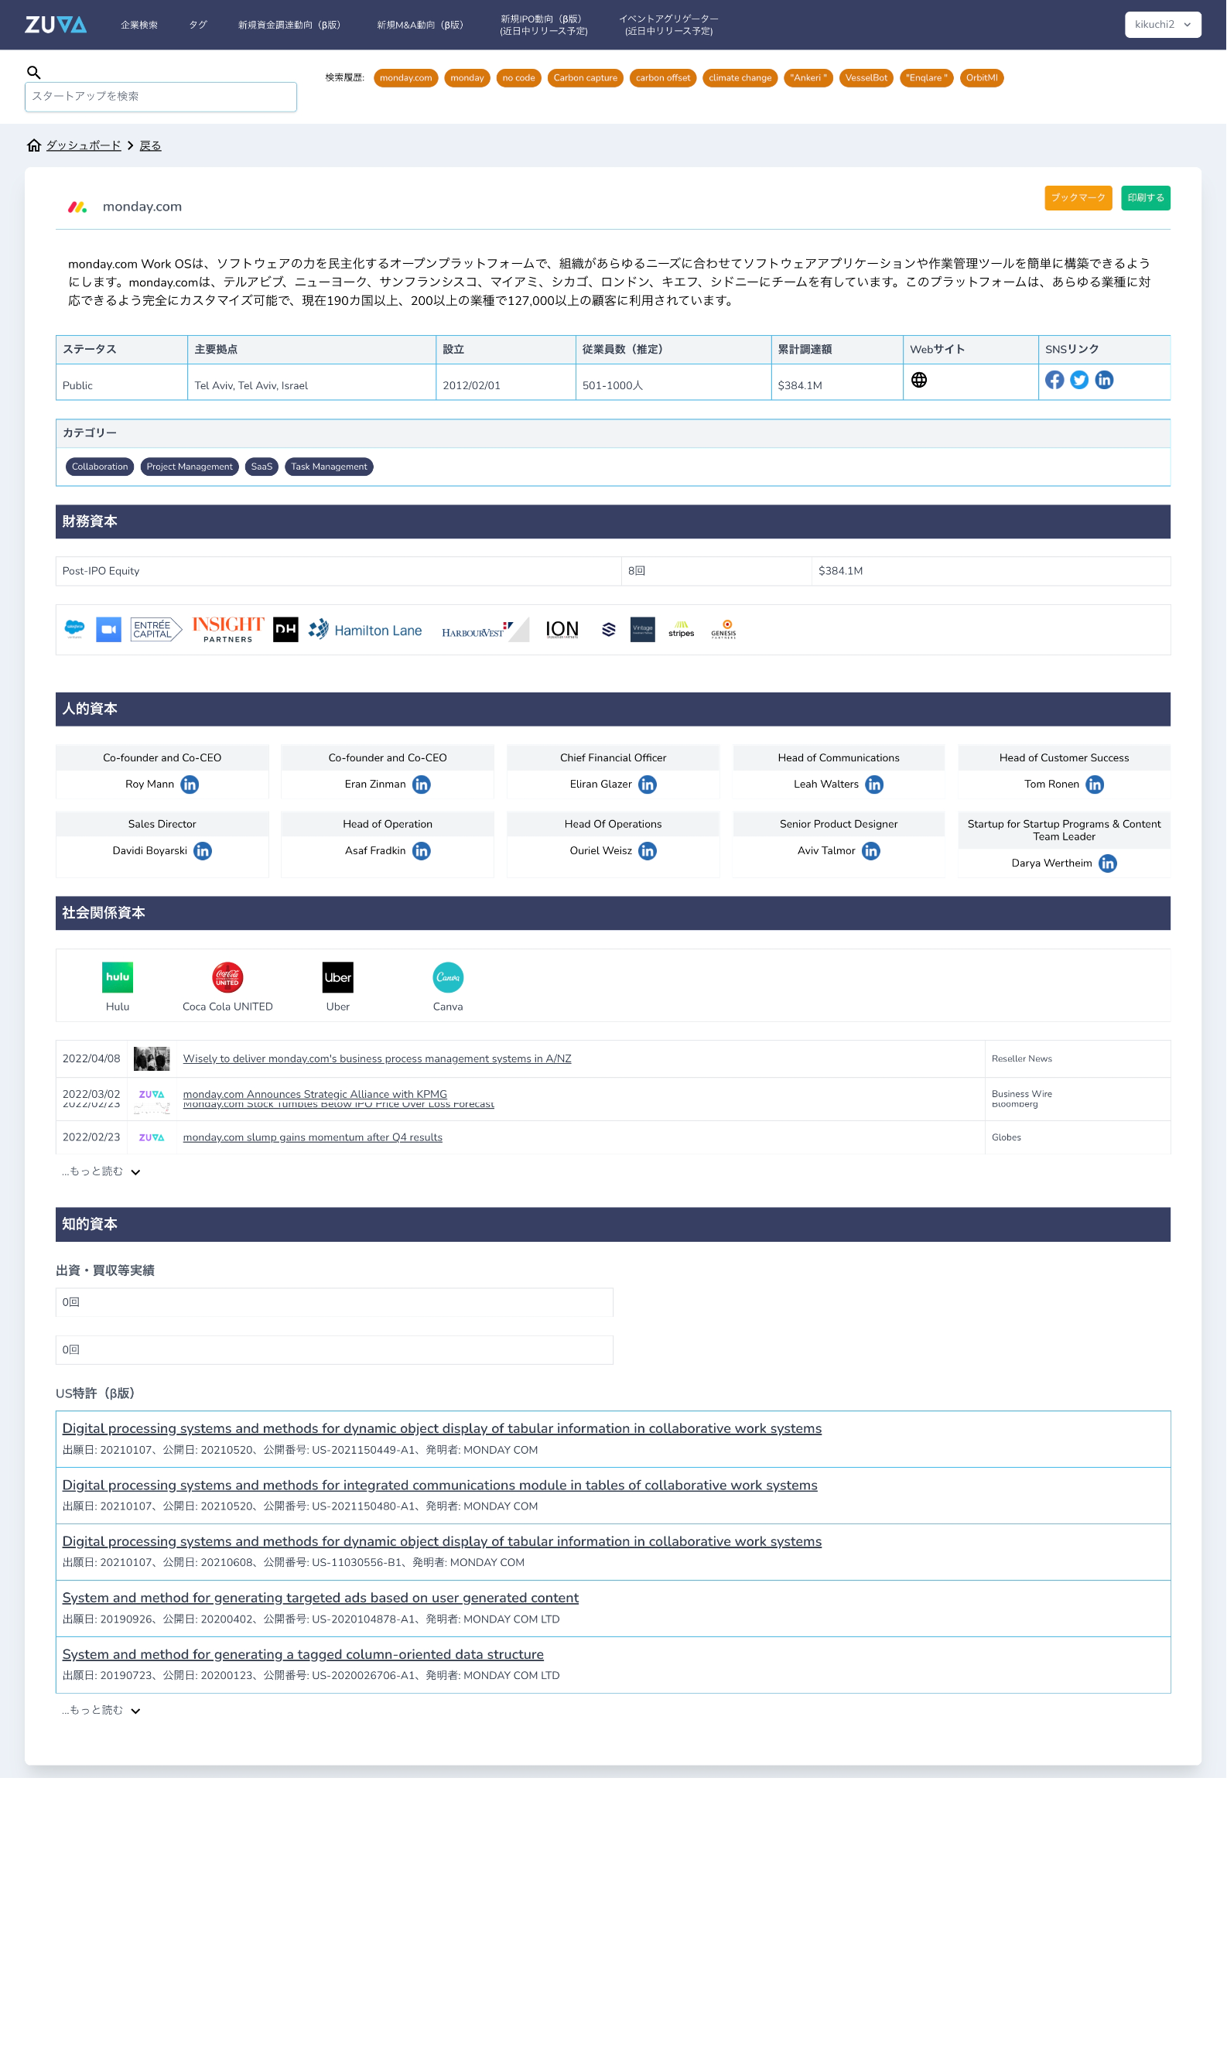
Task: Click the Collaboration category tag
Action: pyautogui.click(x=100, y=467)
